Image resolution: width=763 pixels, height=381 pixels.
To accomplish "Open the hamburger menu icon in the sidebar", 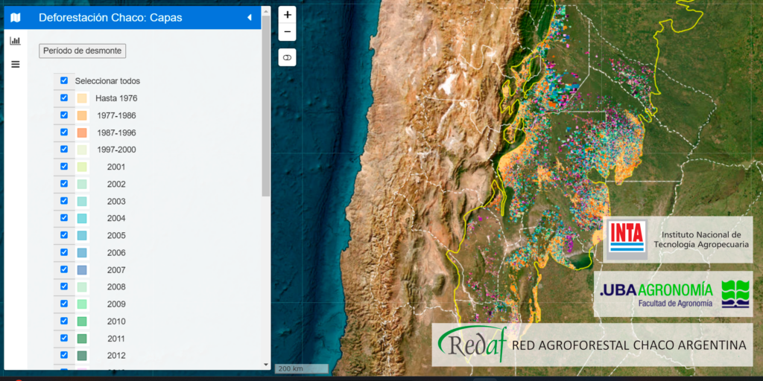I will coord(16,64).
